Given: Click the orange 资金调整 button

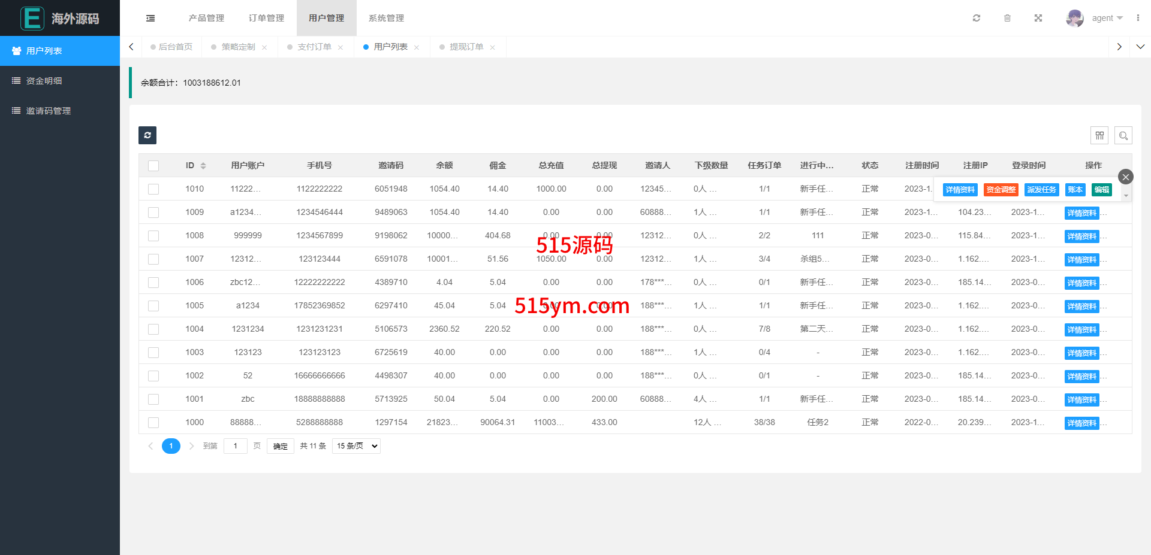Looking at the screenshot, I should click(1001, 190).
